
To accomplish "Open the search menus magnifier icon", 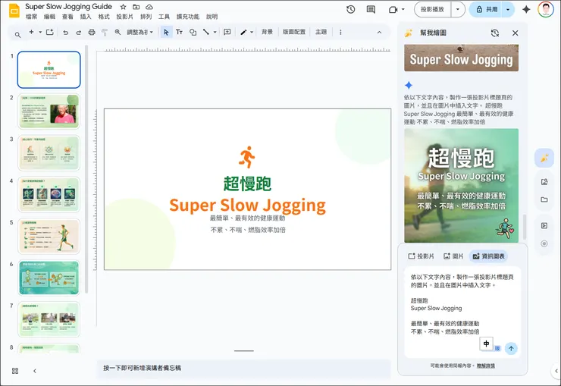I will 17,34.
